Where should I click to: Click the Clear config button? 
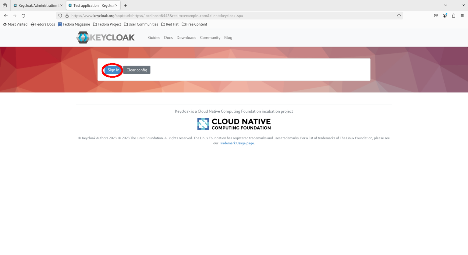[137, 70]
